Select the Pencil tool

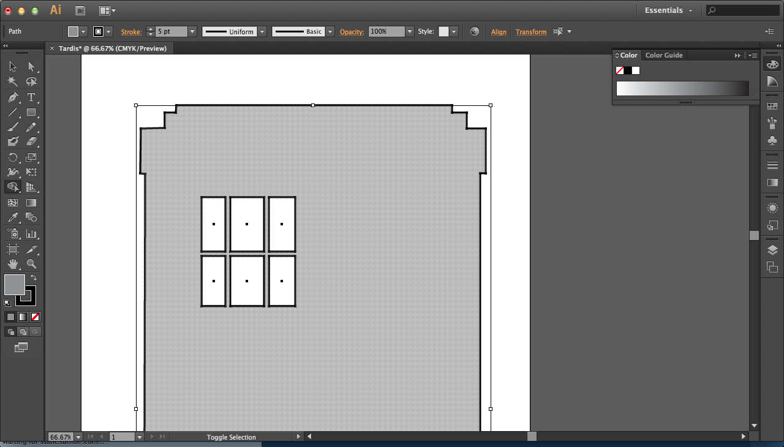point(31,127)
